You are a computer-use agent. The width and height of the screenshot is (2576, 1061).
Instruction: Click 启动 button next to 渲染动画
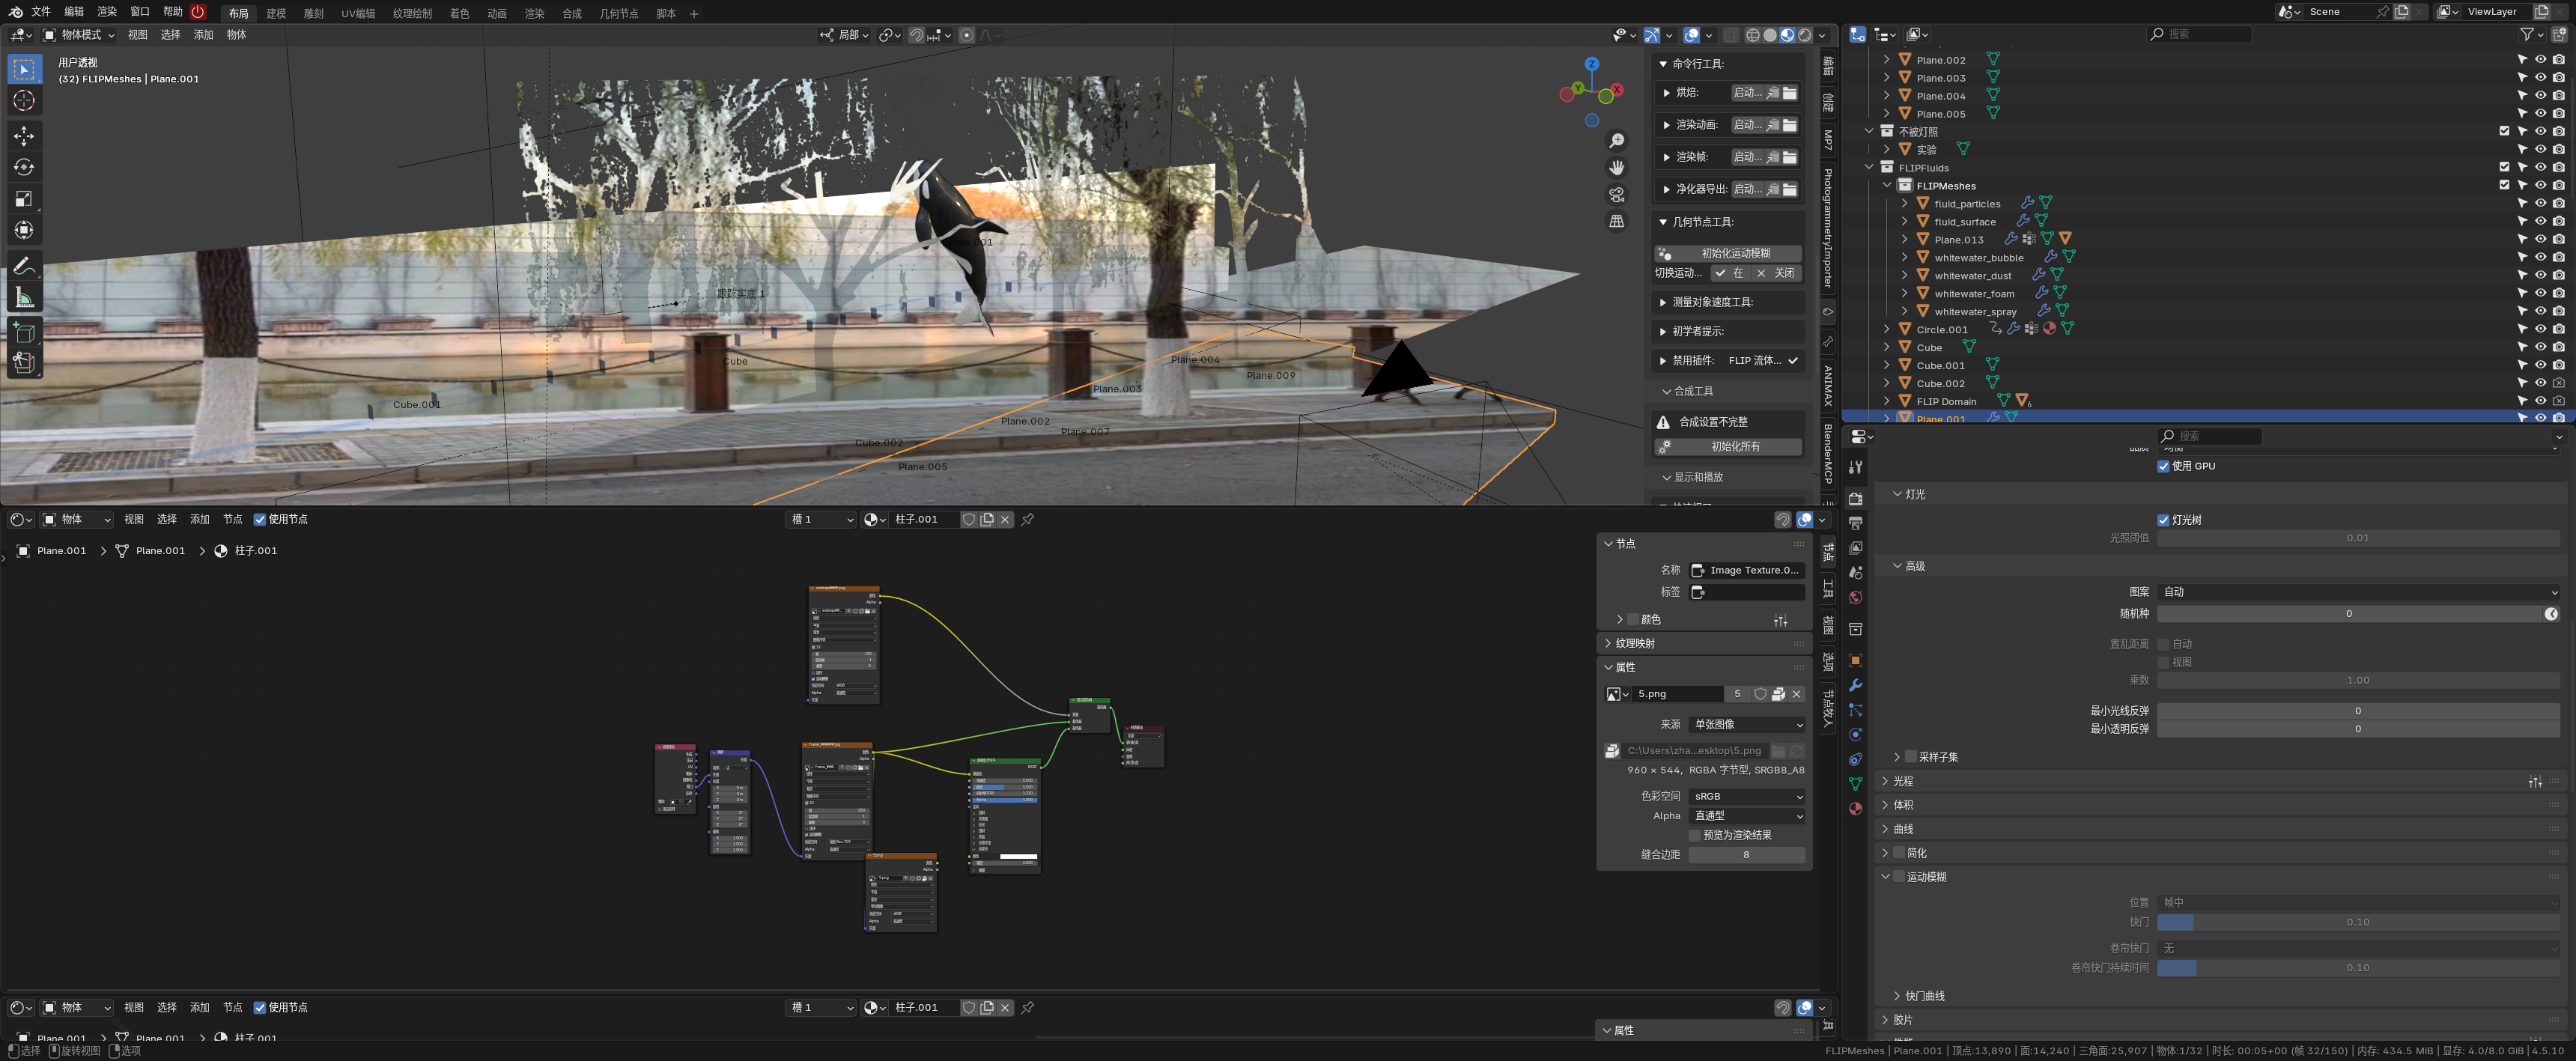click(x=1747, y=125)
